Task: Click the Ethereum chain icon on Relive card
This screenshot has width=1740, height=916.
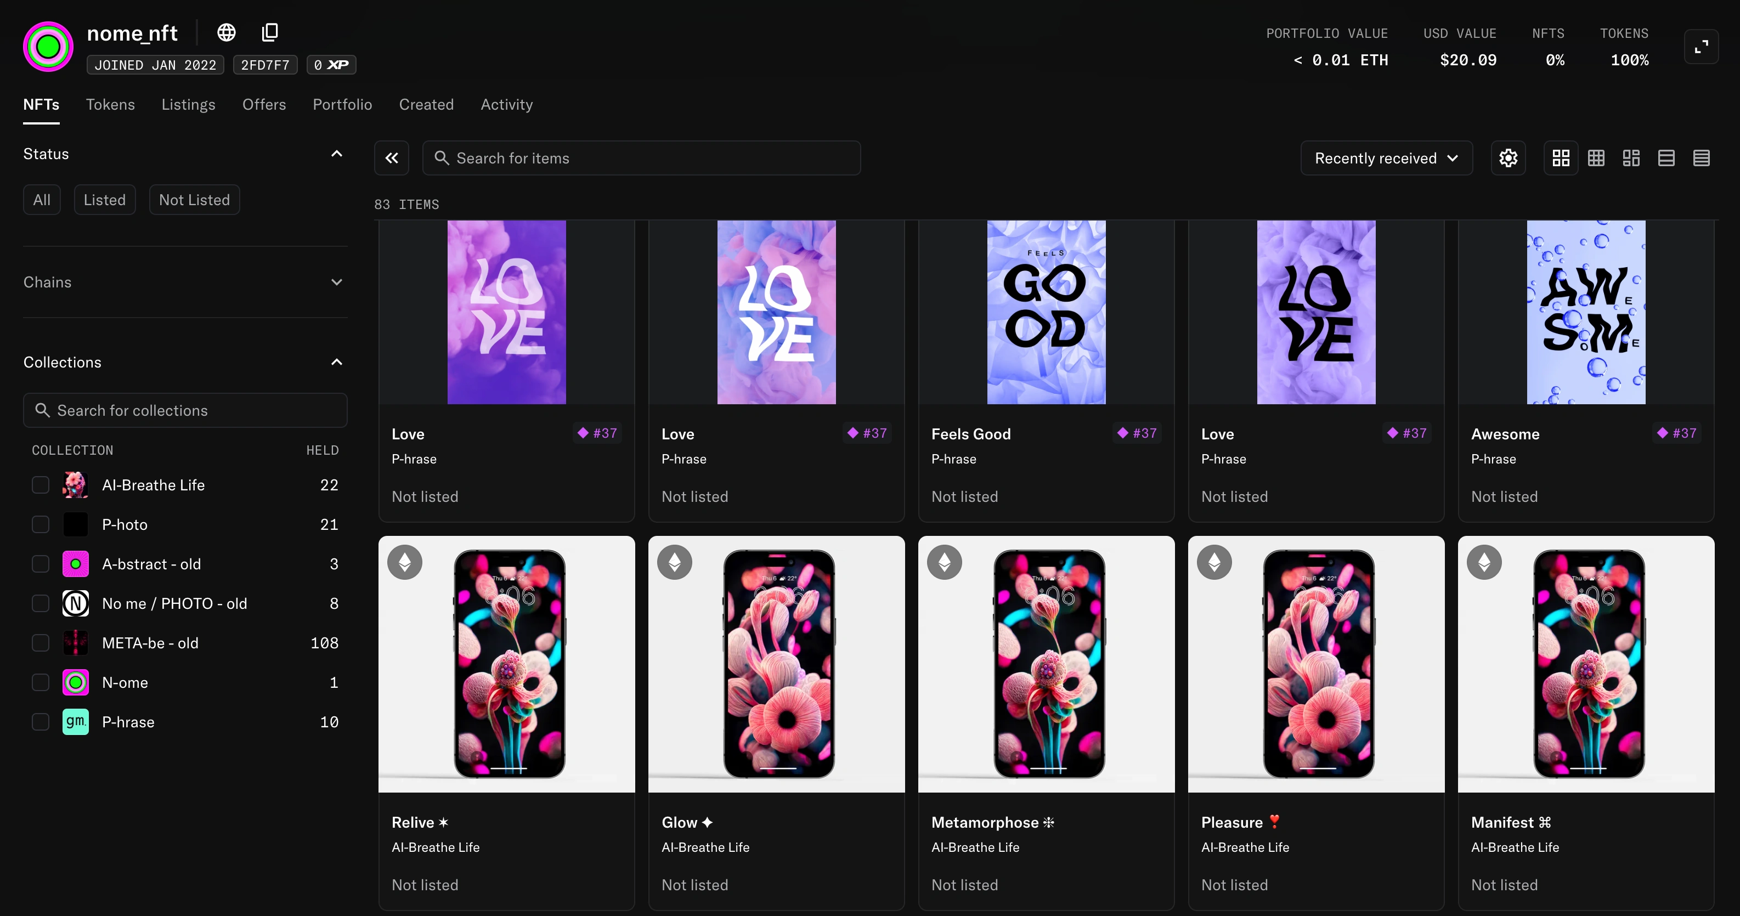Action: point(405,561)
